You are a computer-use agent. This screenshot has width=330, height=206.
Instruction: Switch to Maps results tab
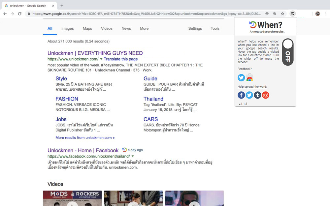pos(87,28)
